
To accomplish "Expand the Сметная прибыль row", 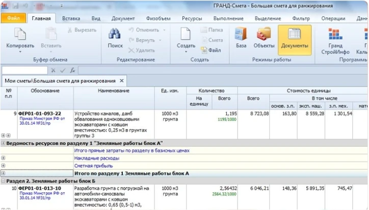I will (x=3, y=165).
